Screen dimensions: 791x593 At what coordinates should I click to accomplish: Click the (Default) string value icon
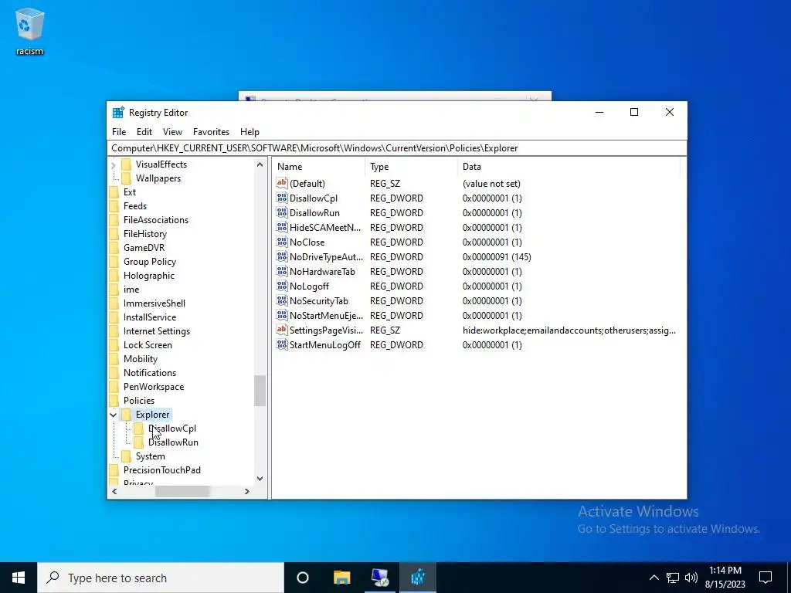[x=282, y=183]
